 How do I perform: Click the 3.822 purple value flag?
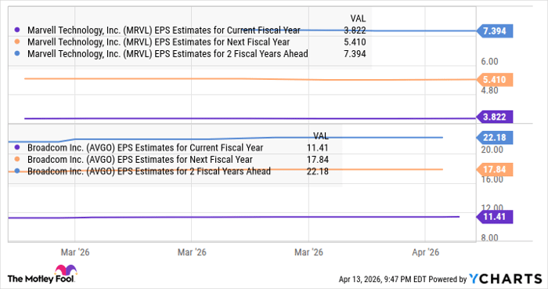click(495, 117)
